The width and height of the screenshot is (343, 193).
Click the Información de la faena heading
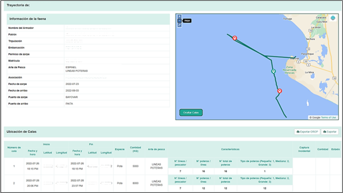[x=27, y=19]
